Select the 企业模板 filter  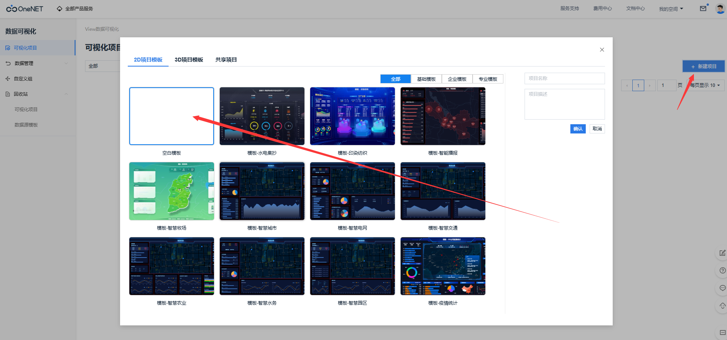(x=457, y=79)
